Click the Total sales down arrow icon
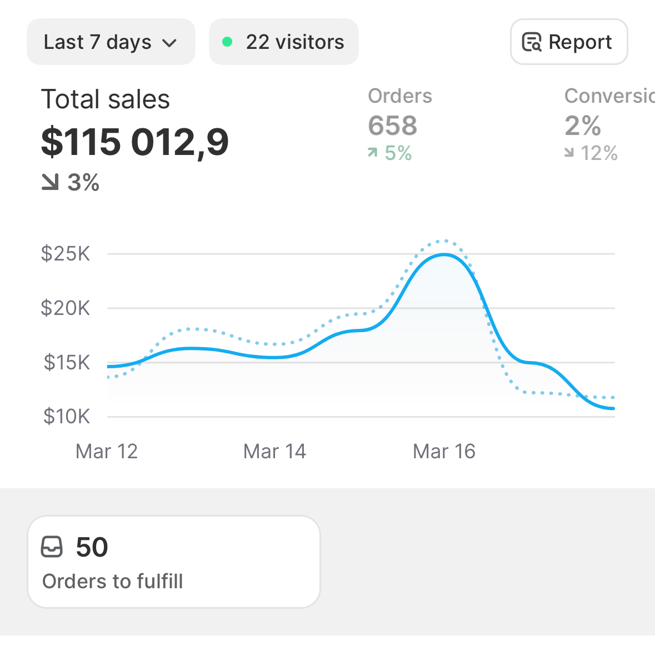655x646 pixels. 50,182
